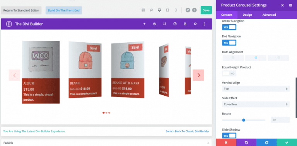The width and height of the screenshot is (297, 146).
Task: Toggle Slide Shadow switch
Action: click(x=229, y=136)
